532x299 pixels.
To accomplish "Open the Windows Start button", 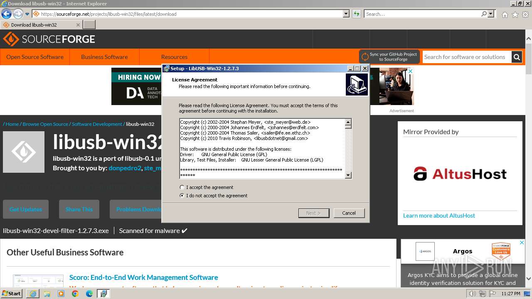I will click(12, 293).
